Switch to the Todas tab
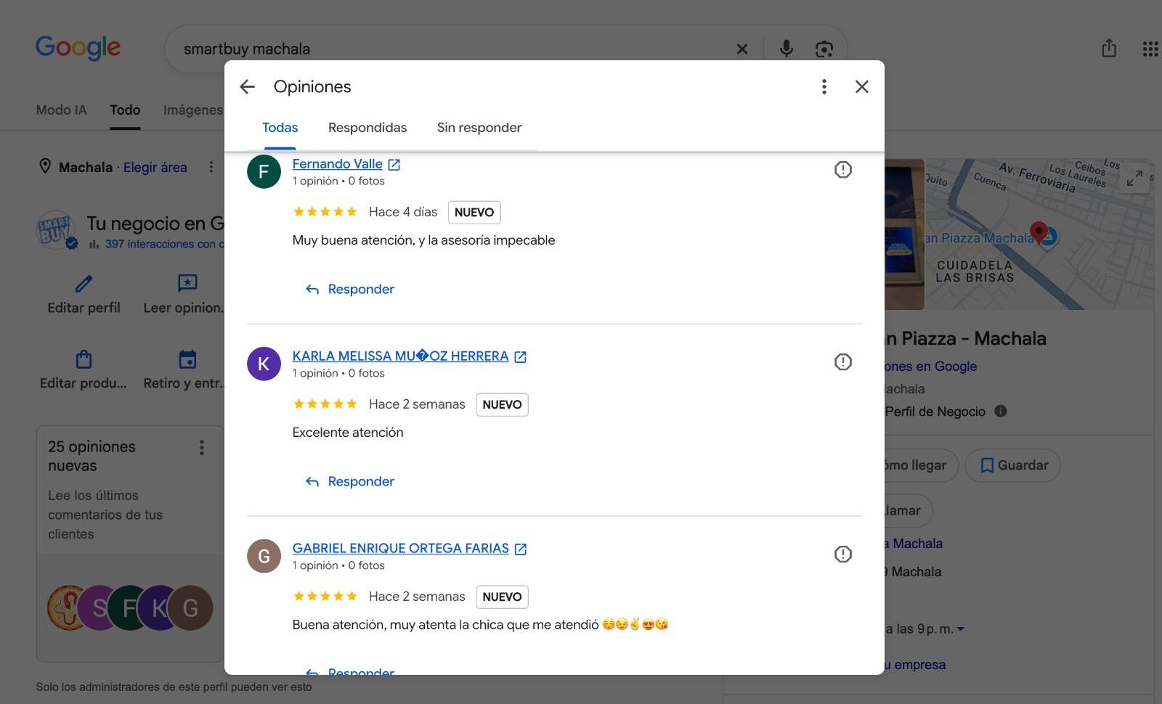 [280, 128]
